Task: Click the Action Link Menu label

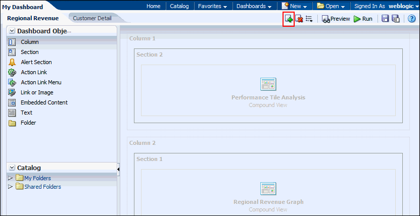Action: click(x=41, y=82)
